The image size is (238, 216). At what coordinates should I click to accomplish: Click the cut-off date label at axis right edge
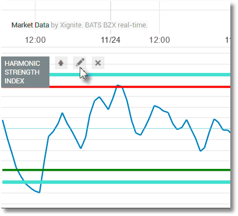[x=228, y=40]
